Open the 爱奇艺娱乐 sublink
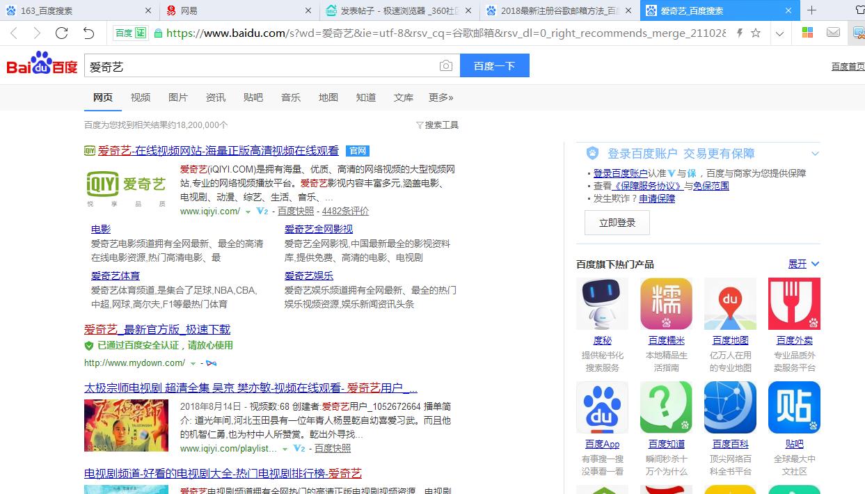865x494 pixels. click(x=309, y=276)
